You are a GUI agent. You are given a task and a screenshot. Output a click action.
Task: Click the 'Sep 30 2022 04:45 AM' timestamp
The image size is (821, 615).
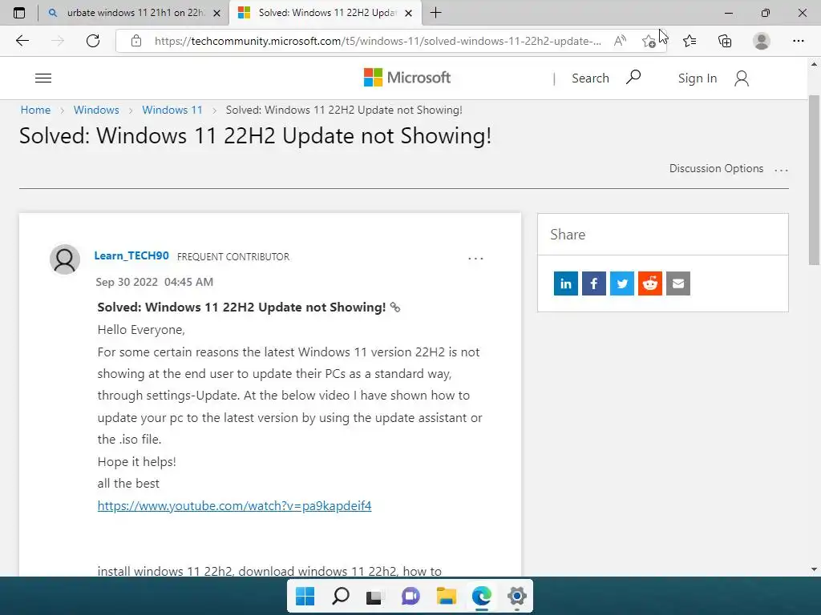(x=155, y=282)
